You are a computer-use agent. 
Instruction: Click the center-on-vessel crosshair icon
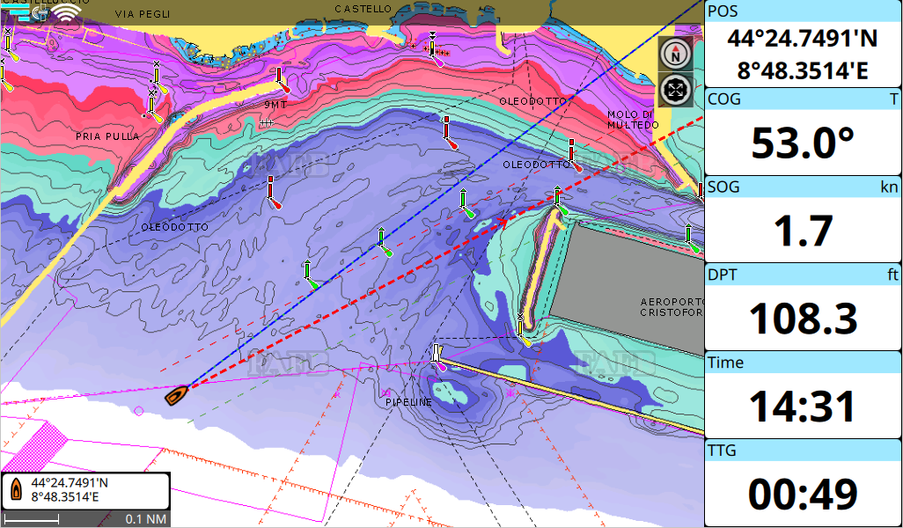(x=676, y=90)
